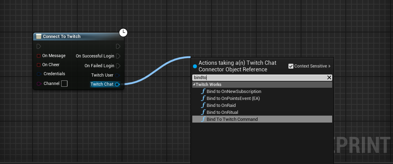Collapse the Twitch Works category
The image size is (393, 164).
(x=194, y=85)
